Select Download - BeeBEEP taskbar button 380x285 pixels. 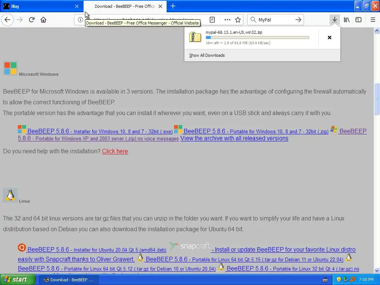pyautogui.click(x=69, y=280)
